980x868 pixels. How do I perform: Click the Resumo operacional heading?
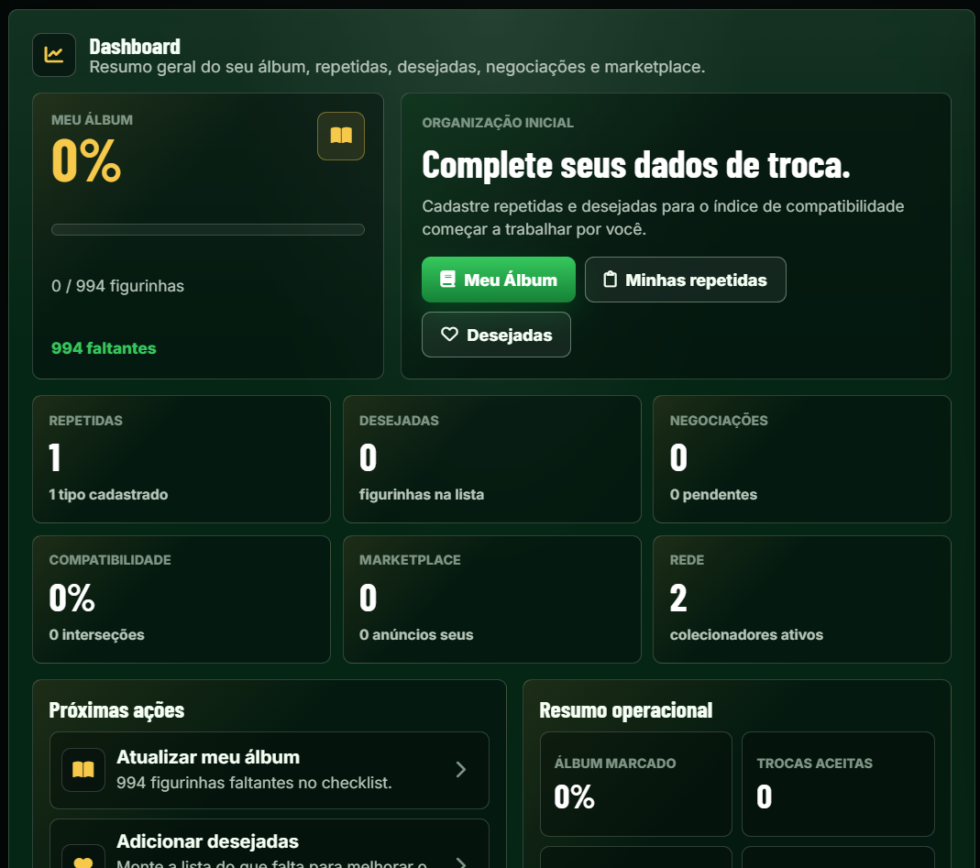click(x=625, y=710)
